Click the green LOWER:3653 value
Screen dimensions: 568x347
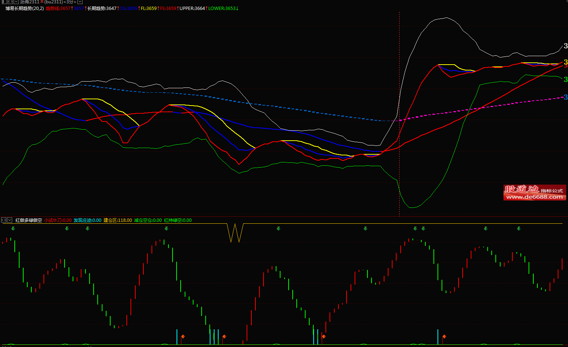(x=222, y=8)
